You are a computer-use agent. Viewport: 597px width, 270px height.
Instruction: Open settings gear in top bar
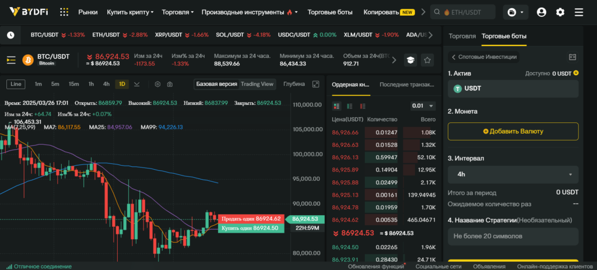(560, 12)
